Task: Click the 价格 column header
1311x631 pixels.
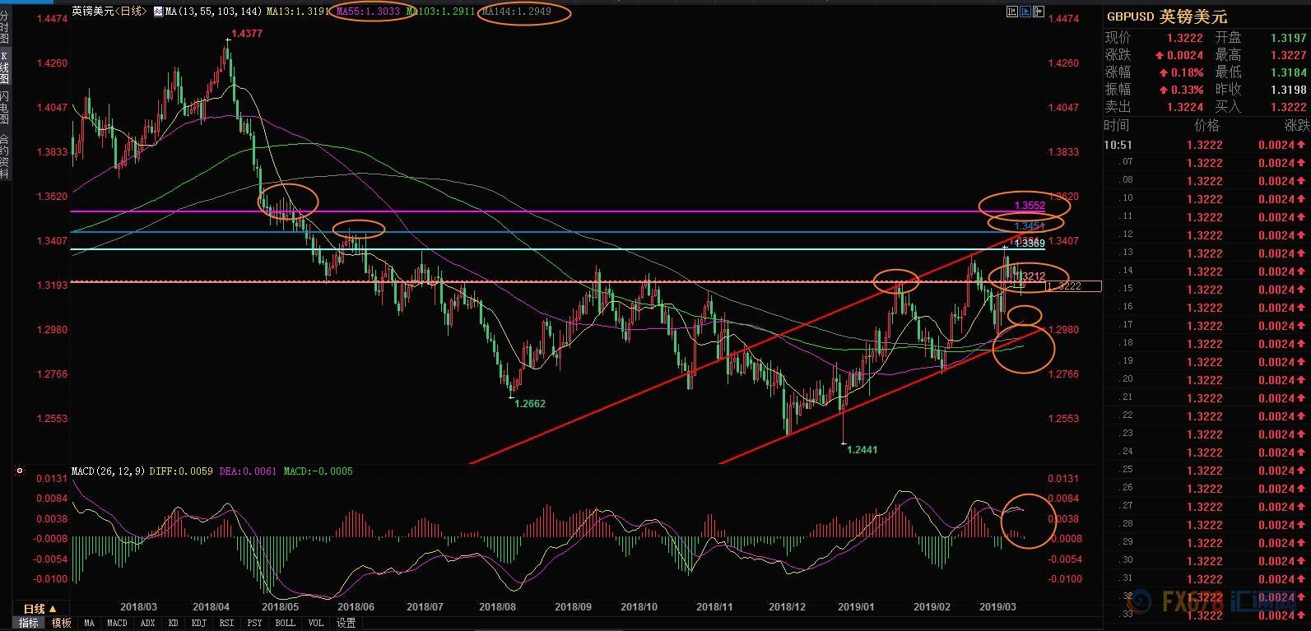Action: point(1206,125)
